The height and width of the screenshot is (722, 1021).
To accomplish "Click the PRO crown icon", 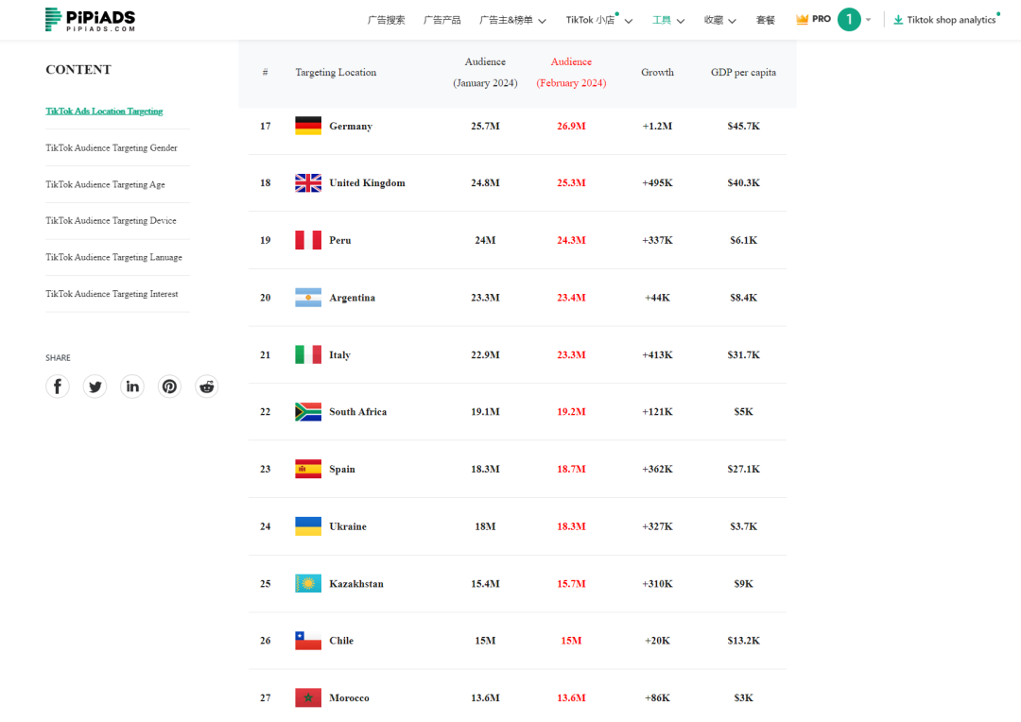I will [802, 20].
